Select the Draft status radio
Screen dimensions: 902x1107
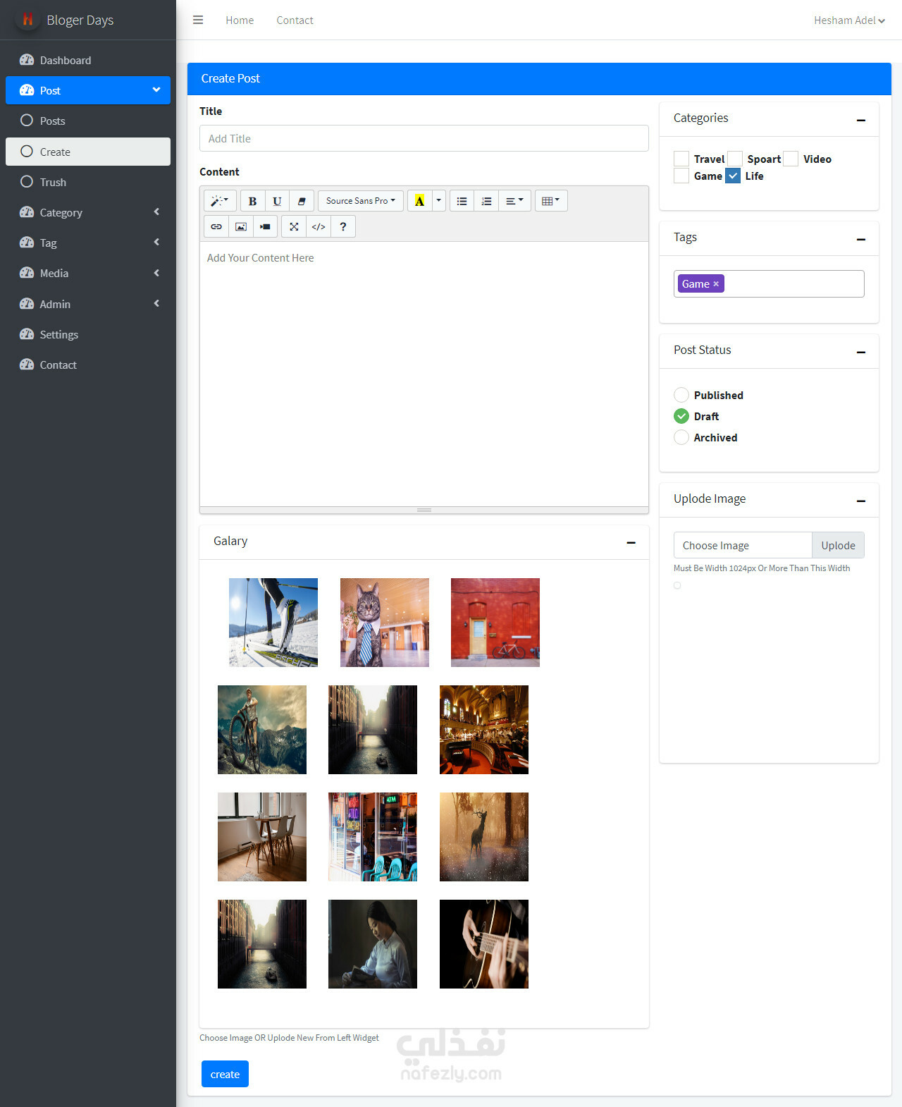click(681, 416)
